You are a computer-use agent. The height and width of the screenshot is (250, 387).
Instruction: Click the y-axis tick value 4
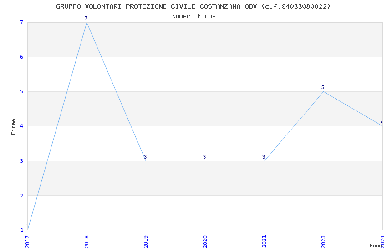tap(22, 126)
